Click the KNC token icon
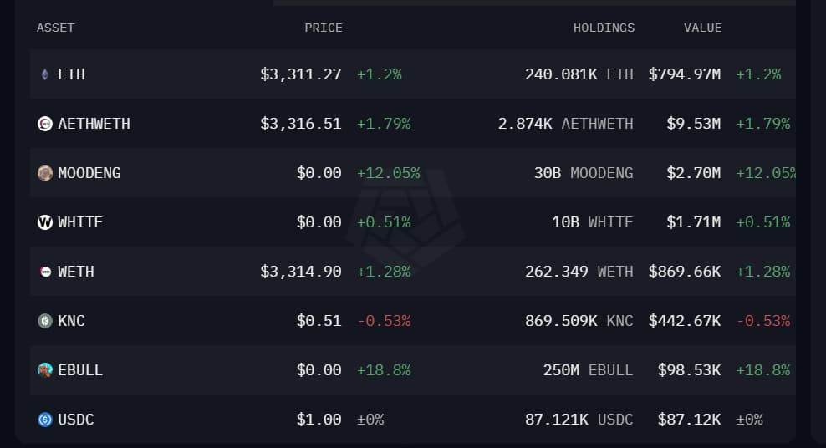826x448 pixels. pos(45,321)
